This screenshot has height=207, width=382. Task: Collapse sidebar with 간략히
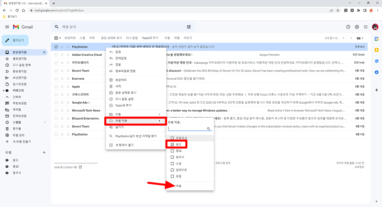click(17, 97)
